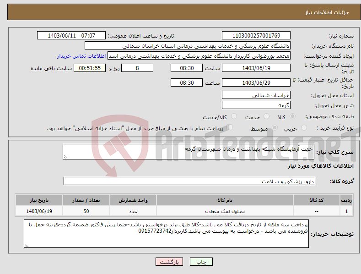Image resolution: width=361 pixels, height=274 pixels.
Task: Click the item name محلول نمک متعادل
Action: [225, 211]
